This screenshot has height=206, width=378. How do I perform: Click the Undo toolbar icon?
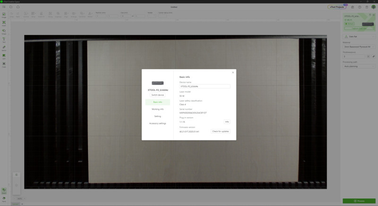11,15
